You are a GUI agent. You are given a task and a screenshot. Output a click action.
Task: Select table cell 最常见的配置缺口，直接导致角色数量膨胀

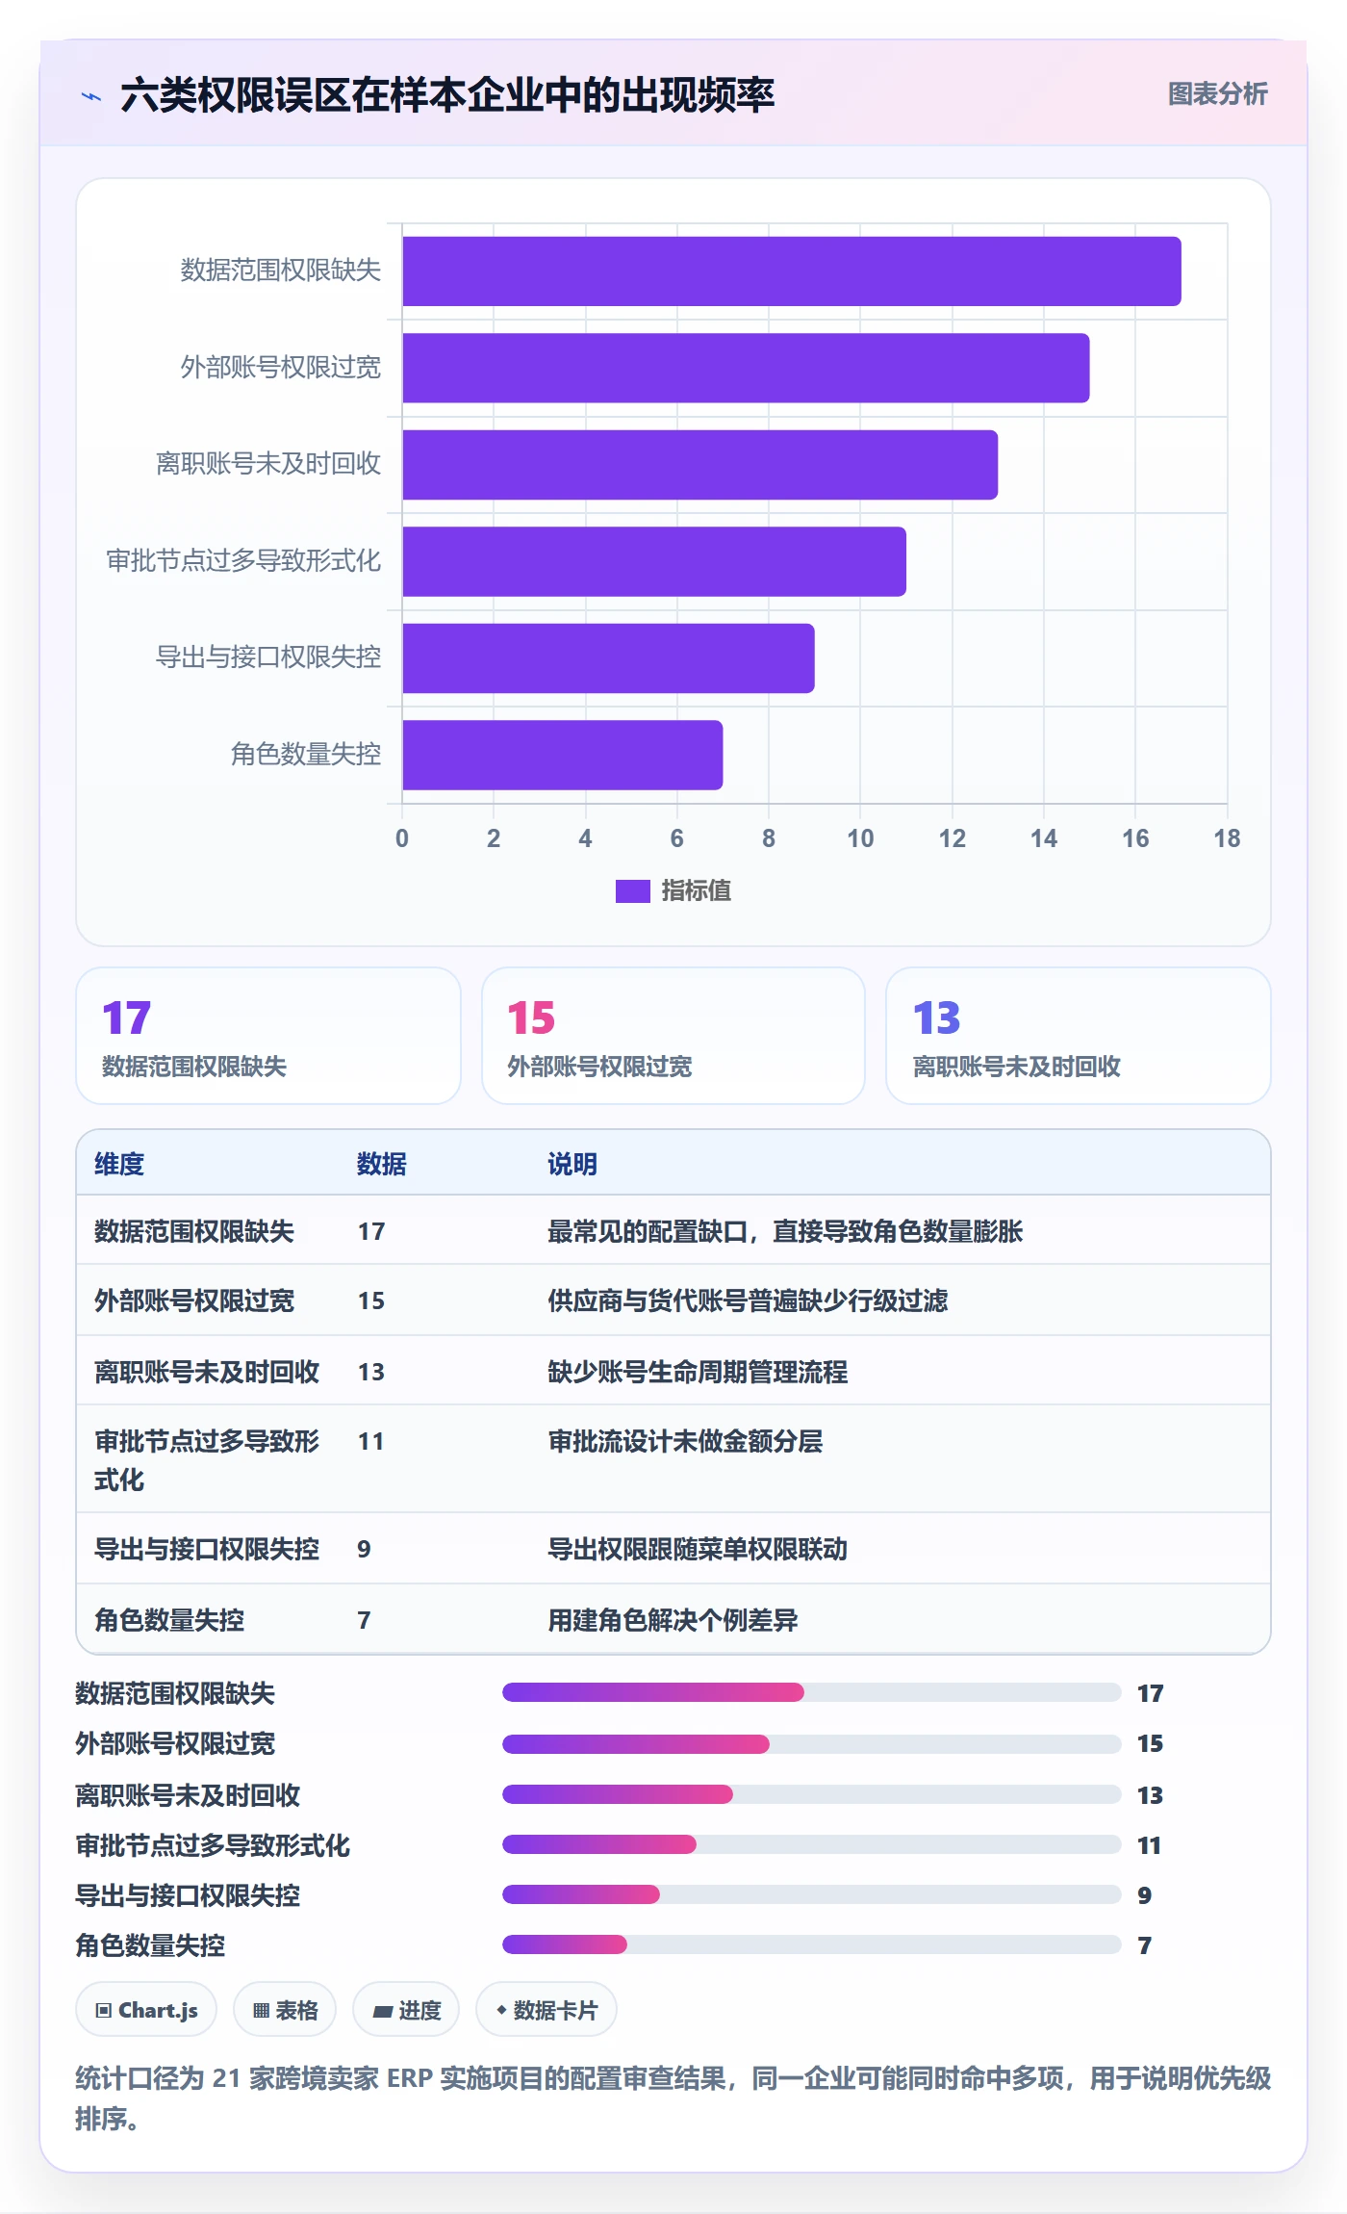[x=785, y=1232]
